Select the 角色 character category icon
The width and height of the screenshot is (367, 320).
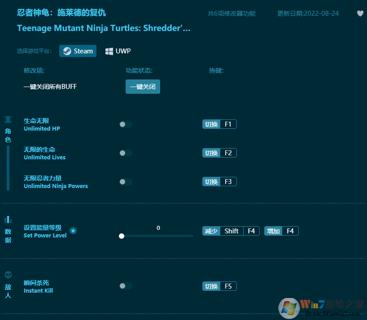pyautogui.click(x=8, y=119)
